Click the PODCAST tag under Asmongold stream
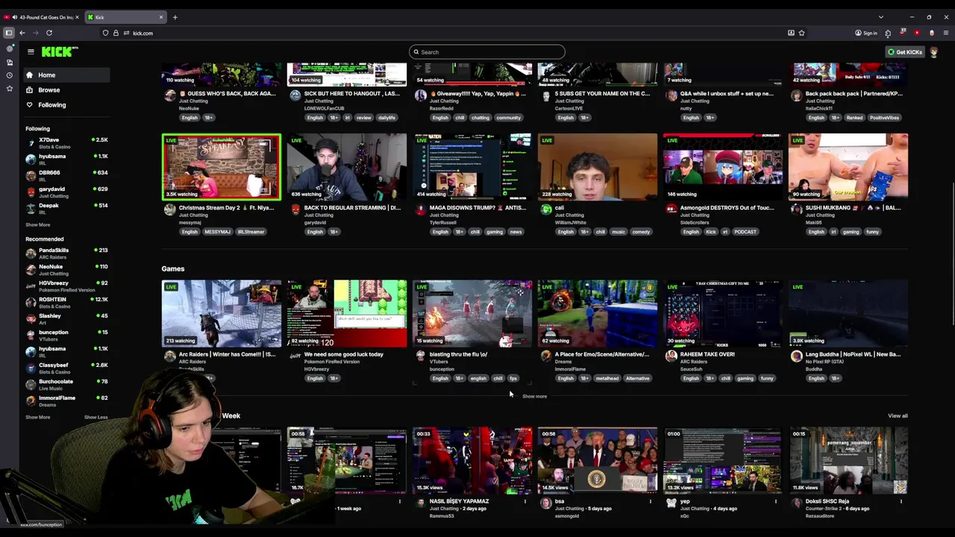 (745, 232)
